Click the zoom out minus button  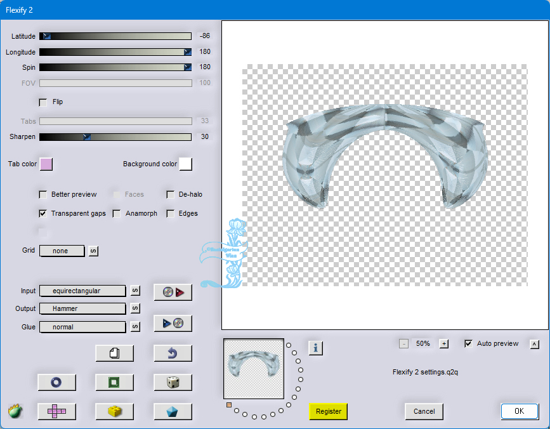click(x=403, y=344)
